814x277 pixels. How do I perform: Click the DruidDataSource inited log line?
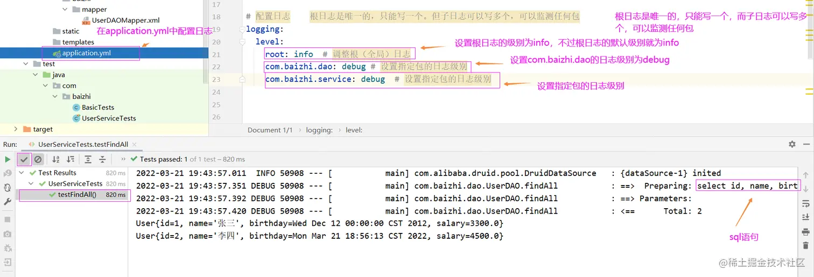coord(428,173)
